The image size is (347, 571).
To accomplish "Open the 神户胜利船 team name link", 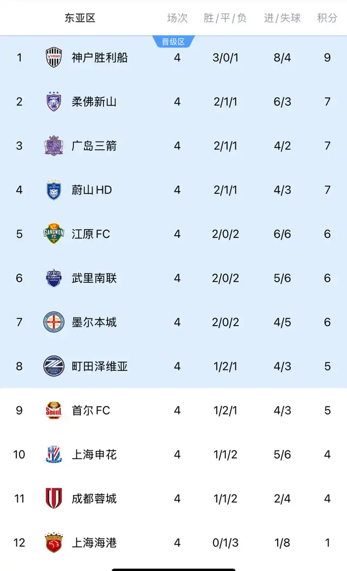I will [100, 57].
